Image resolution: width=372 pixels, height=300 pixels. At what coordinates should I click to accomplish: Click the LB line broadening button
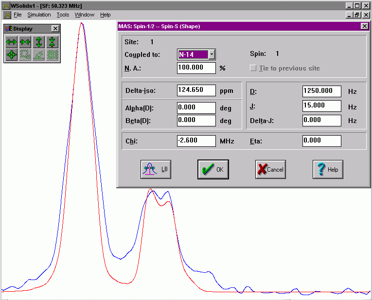click(x=156, y=169)
